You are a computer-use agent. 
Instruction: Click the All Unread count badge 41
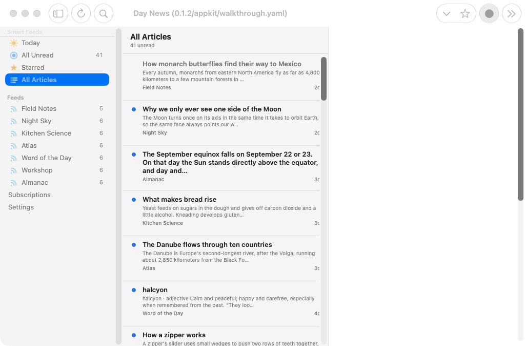[99, 55]
